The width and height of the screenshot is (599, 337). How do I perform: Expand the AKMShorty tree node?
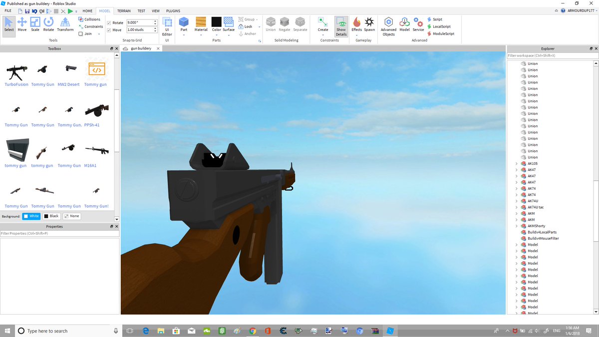point(517,226)
